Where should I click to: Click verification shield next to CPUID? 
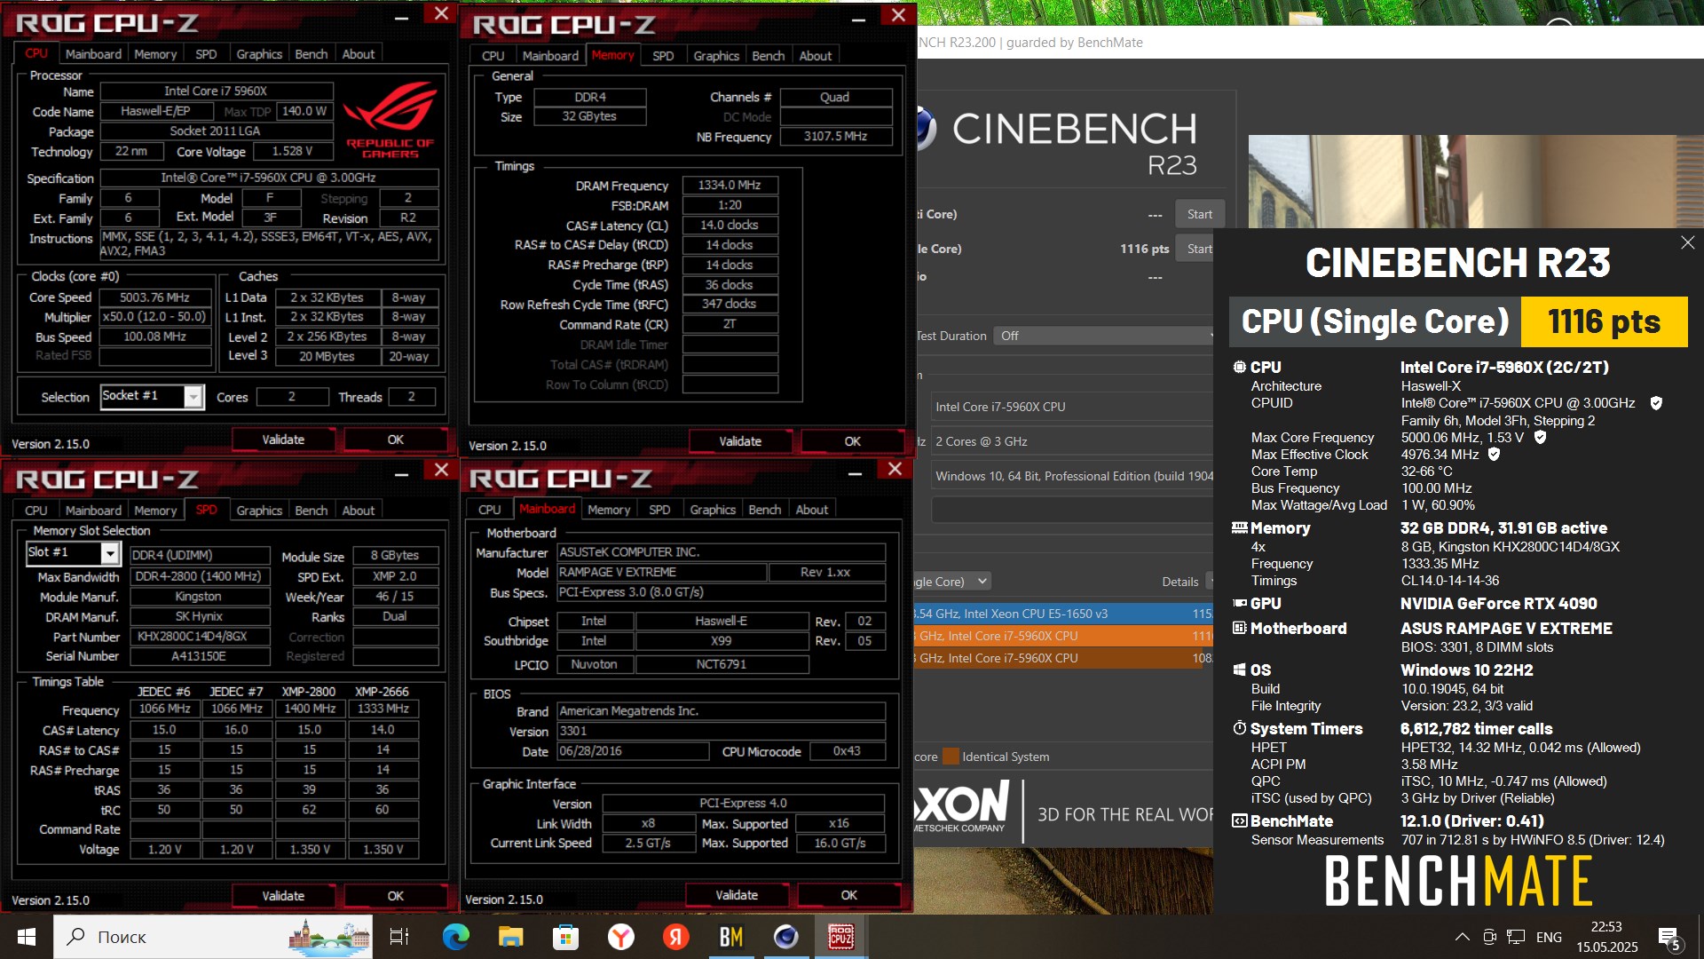click(1656, 403)
